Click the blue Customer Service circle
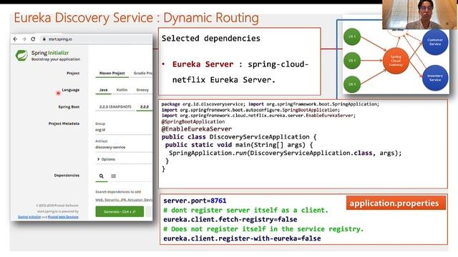The height and width of the screenshot is (257, 458). click(x=435, y=42)
